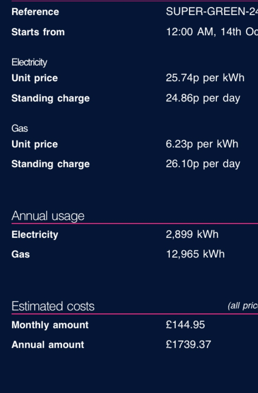The height and width of the screenshot is (393, 258).
Task: Click the Gas label under Annual usage
Action: [x=21, y=254]
